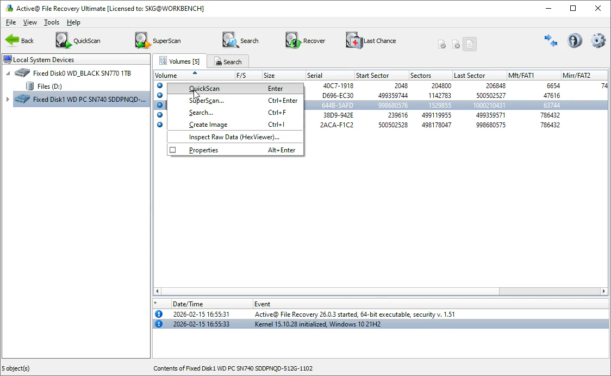Open the Search tool in toolbar
The image size is (611, 376).
[x=230, y=41]
